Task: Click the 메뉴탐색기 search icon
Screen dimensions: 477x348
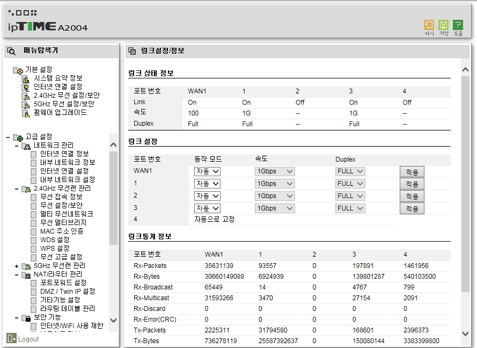Action: point(11,51)
